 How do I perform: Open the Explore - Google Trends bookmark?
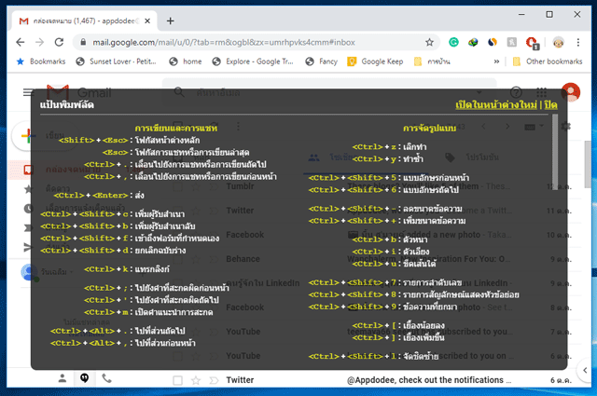click(x=253, y=61)
